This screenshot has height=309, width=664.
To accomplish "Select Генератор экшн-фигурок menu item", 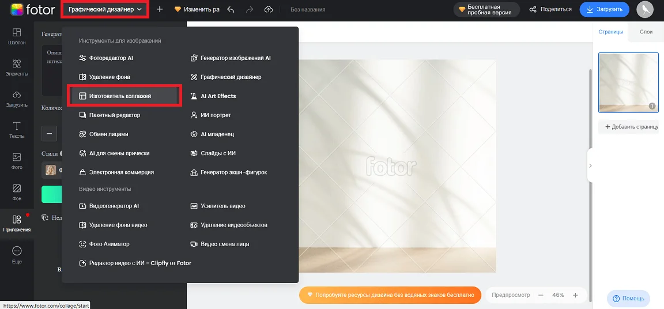I will click(x=229, y=172).
